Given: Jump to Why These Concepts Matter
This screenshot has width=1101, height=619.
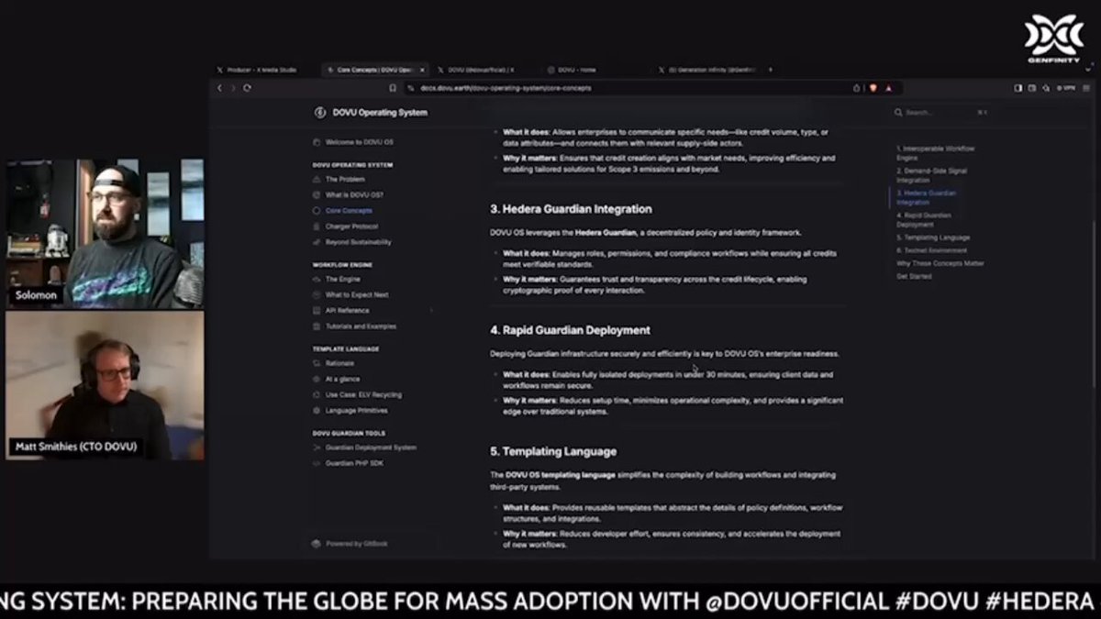Looking at the screenshot, I should pyautogui.click(x=940, y=263).
